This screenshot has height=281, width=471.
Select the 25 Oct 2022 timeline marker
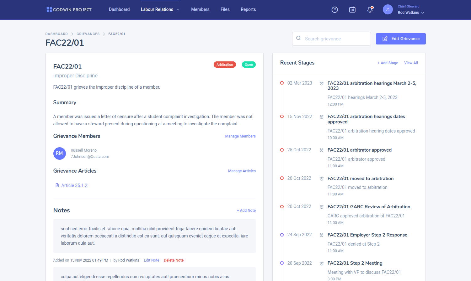click(x=282, y=150)
